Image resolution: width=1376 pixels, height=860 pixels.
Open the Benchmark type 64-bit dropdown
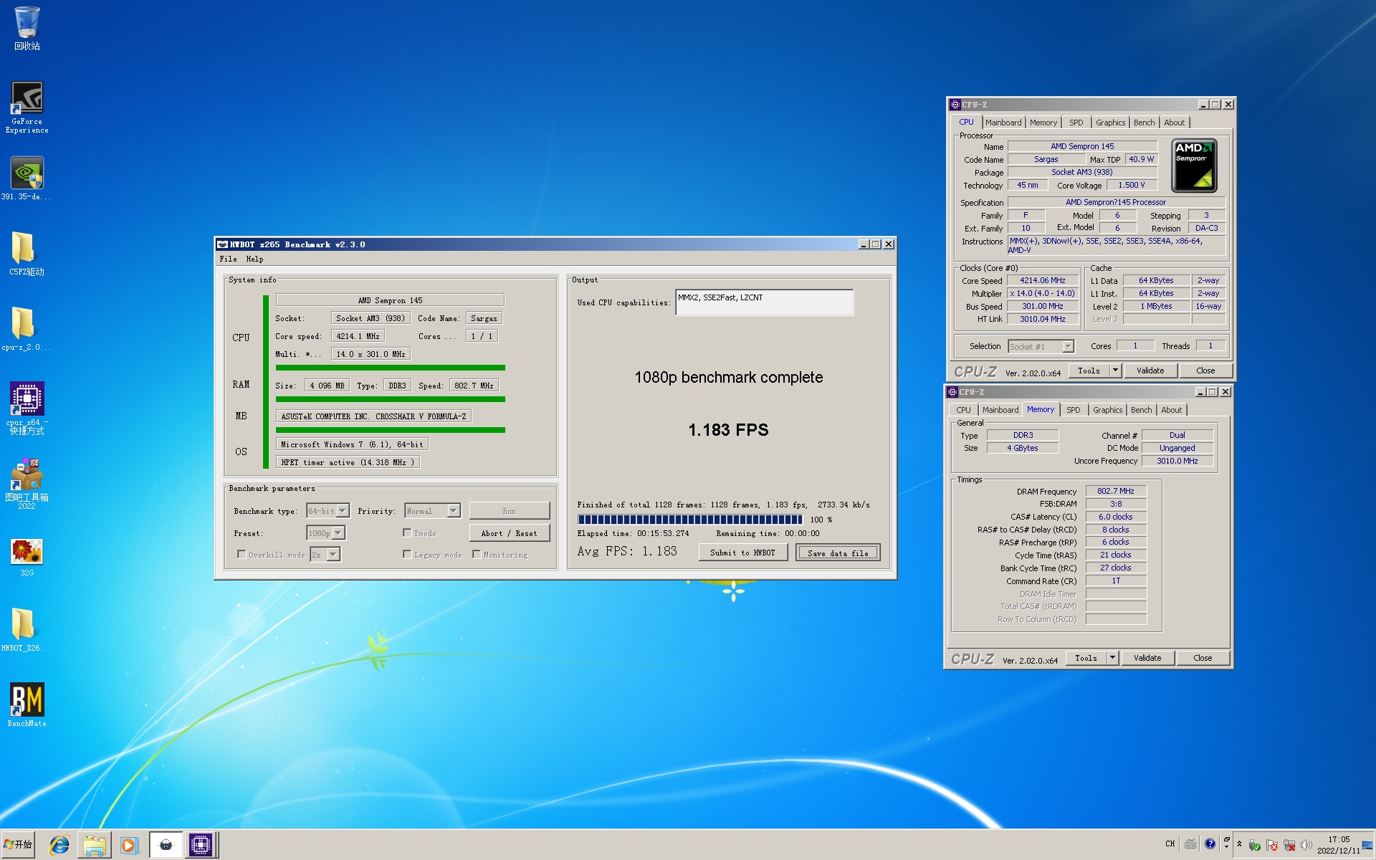pos(328,511)
